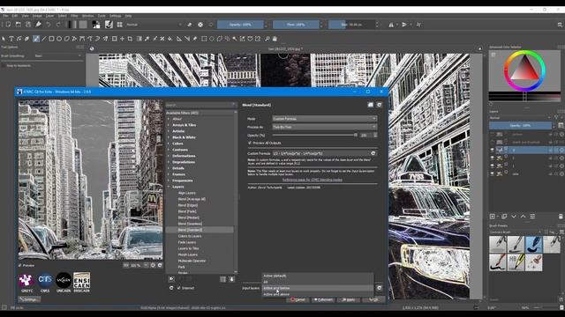
Task: Open the Settings menu
Action: (116, 16)
